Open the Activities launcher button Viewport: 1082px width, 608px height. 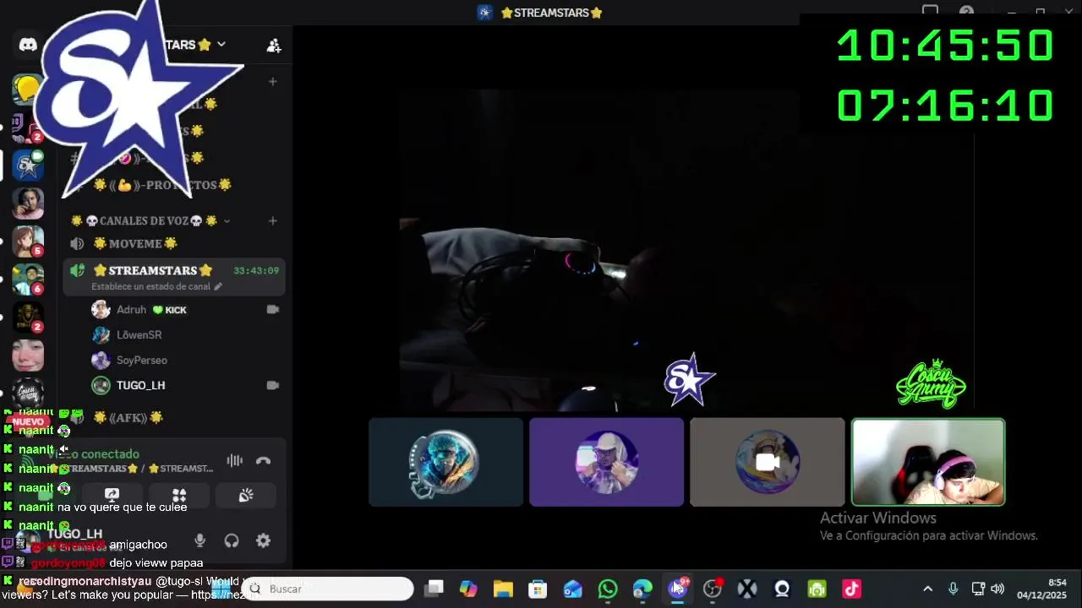coord(179,496)
